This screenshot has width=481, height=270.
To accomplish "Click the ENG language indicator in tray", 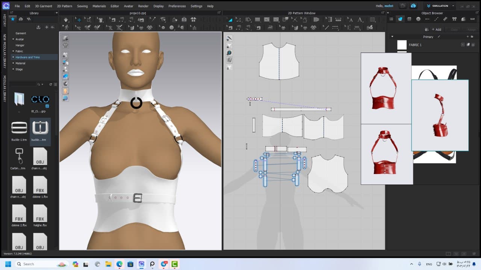I will pos(429,264).
